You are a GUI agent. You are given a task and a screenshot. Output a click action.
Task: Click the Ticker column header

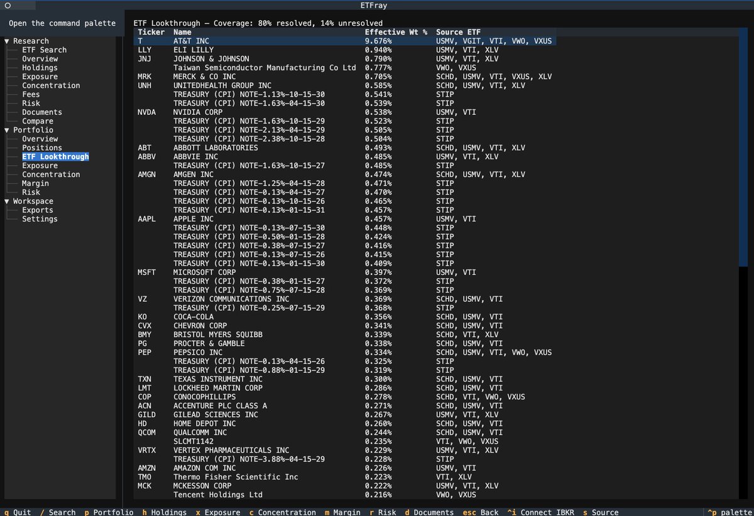pyautogui.click(x=151, y=32)
